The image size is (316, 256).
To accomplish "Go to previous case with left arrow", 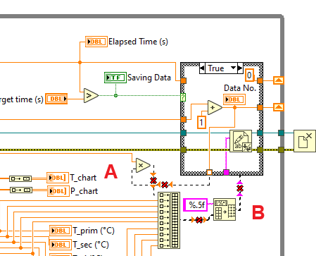I will coord(202,68).
